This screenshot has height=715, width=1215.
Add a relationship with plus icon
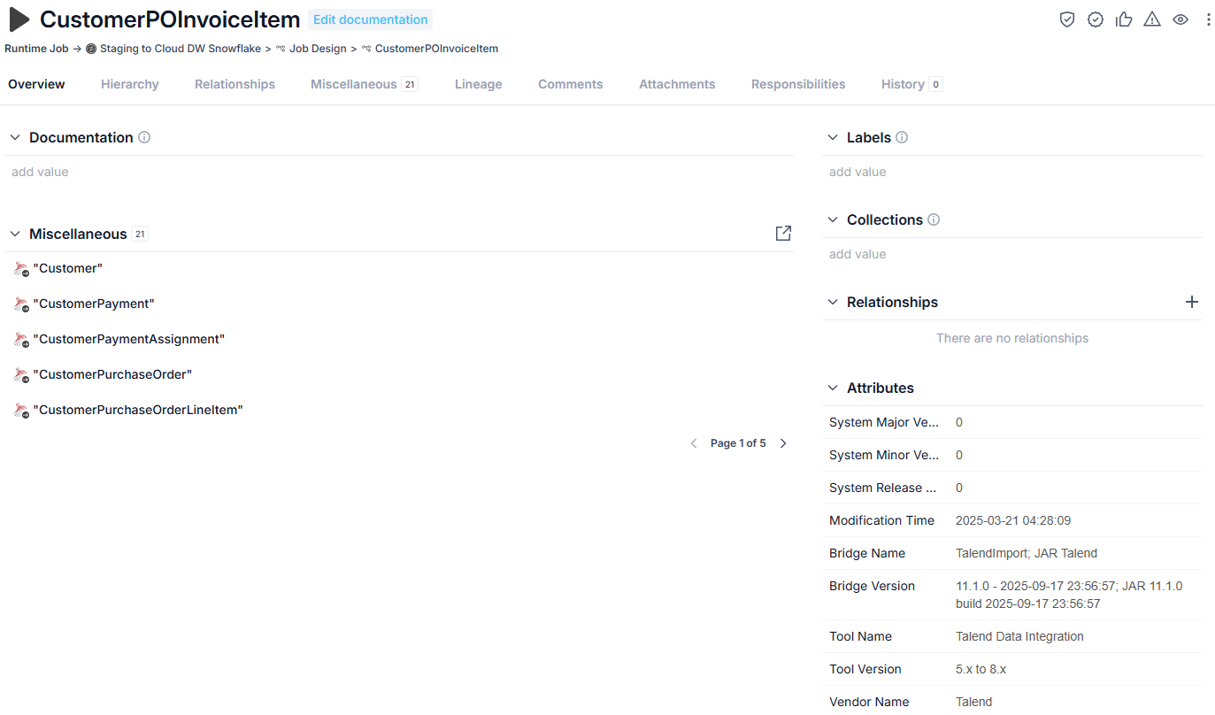coord(1192,302)
